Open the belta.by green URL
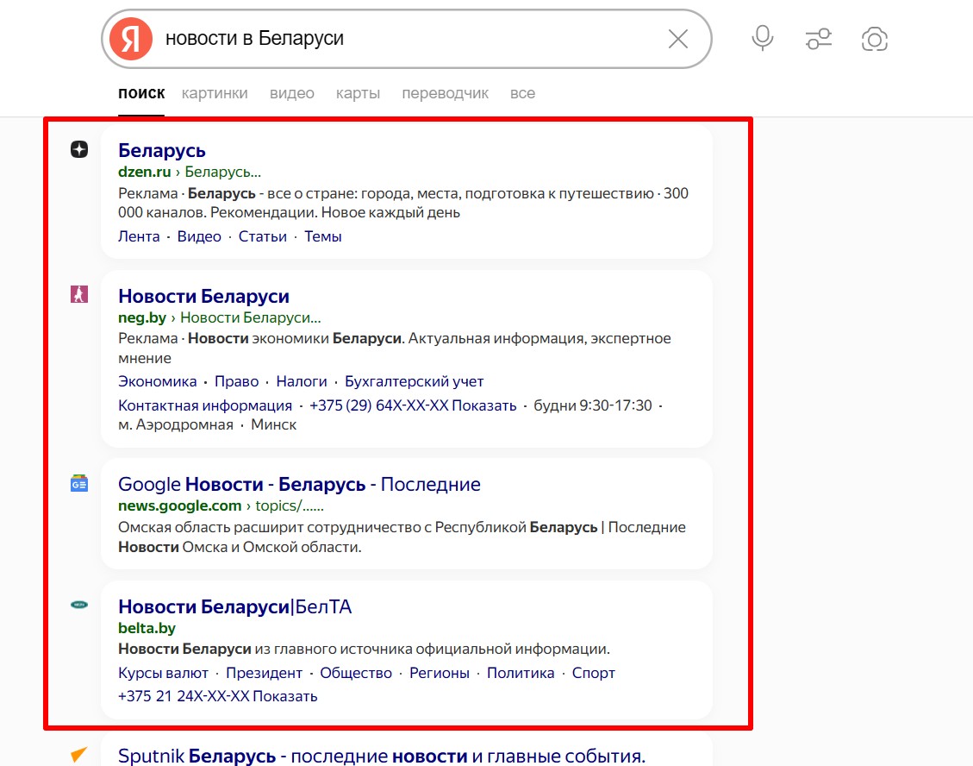 pos(147,628)
